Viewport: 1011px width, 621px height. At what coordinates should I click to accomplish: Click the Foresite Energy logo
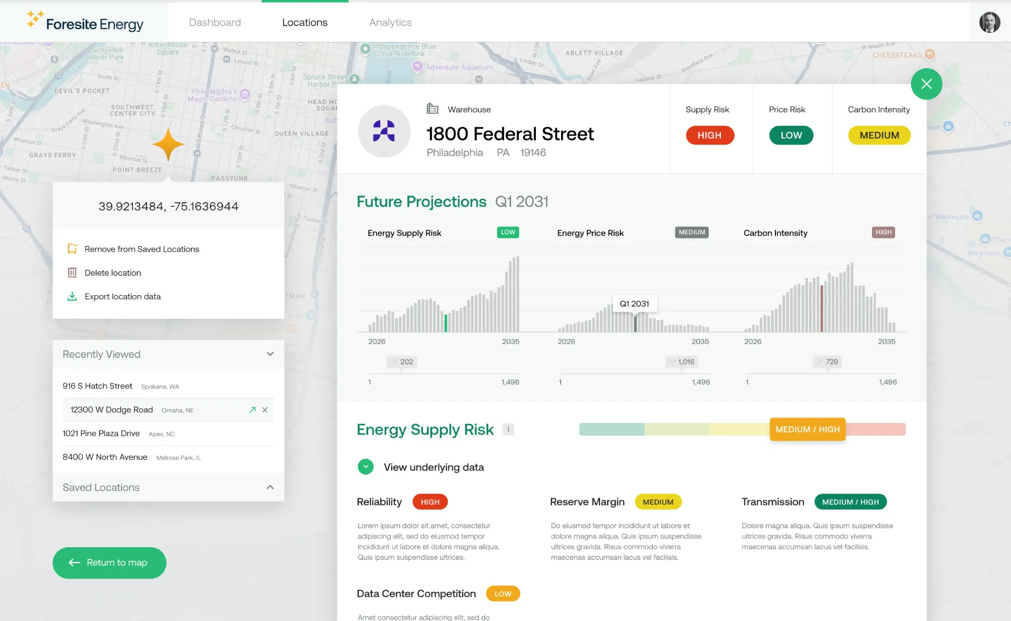pyautogui.click(x=85, y=23)
